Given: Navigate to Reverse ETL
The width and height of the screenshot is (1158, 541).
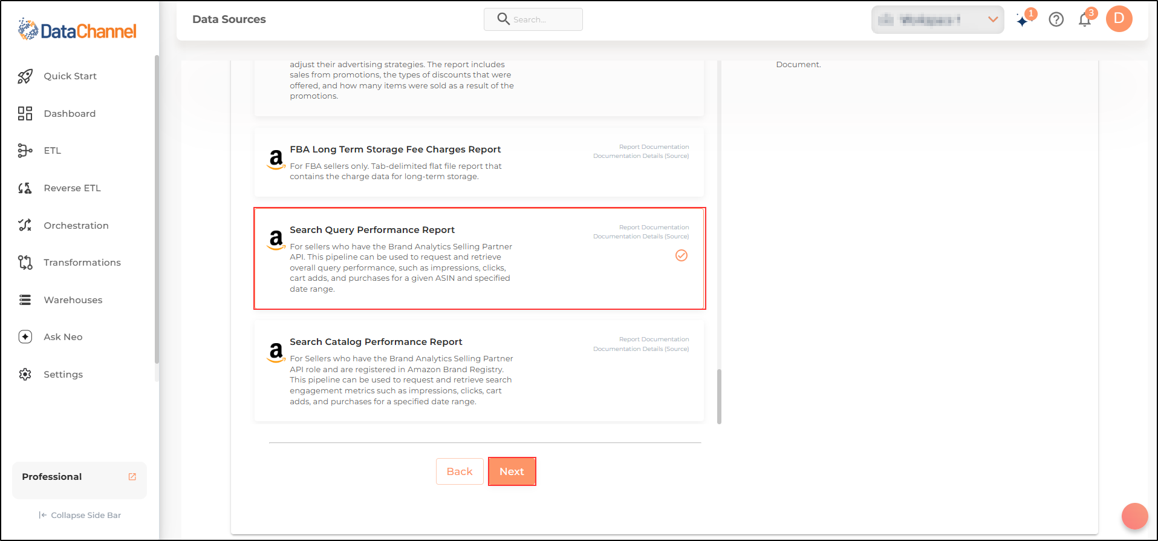Looking at the screenshot, I should [x=73, y=188].
